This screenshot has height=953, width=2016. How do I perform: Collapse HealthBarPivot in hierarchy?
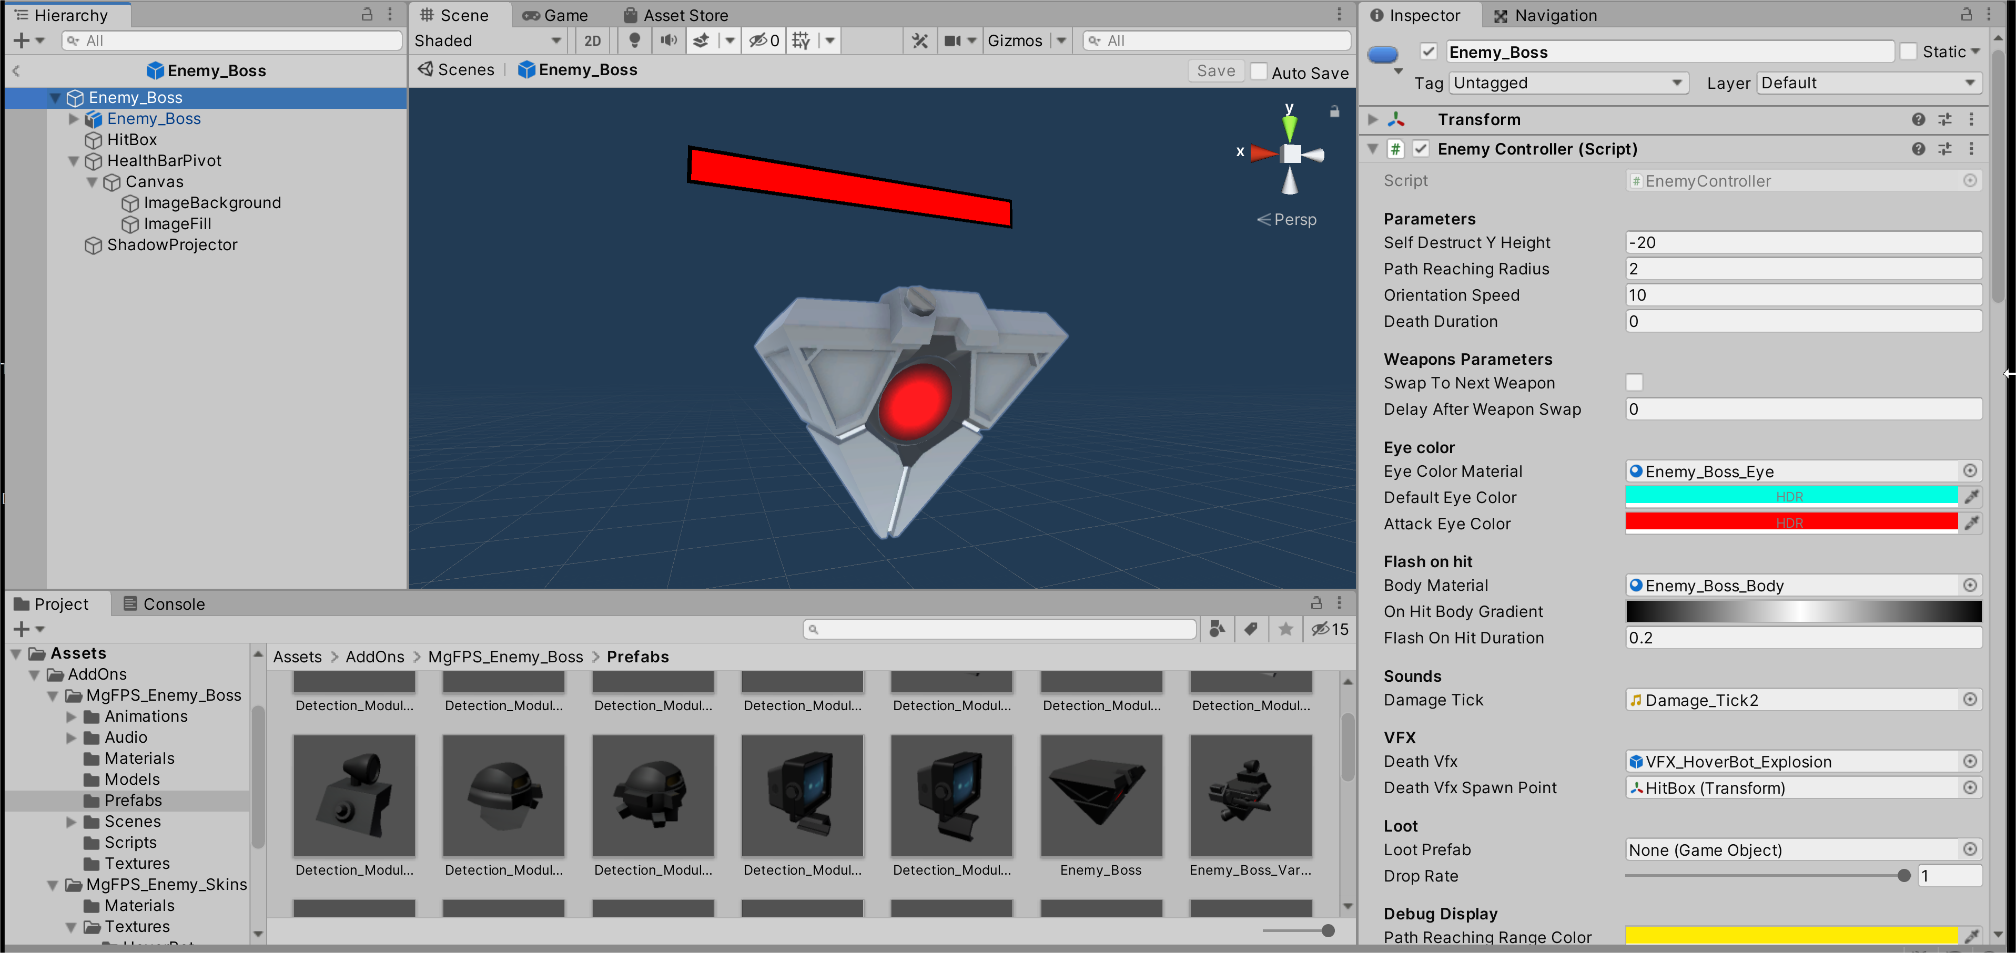coord(74,161)
